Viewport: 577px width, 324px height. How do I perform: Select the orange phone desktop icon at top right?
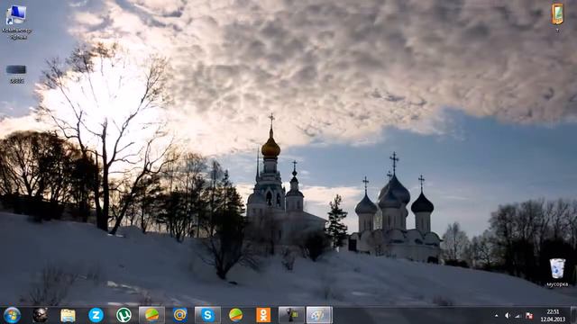click(557, 17)
